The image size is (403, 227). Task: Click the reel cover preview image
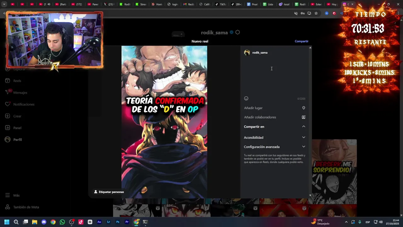click(x=164, y=122)
